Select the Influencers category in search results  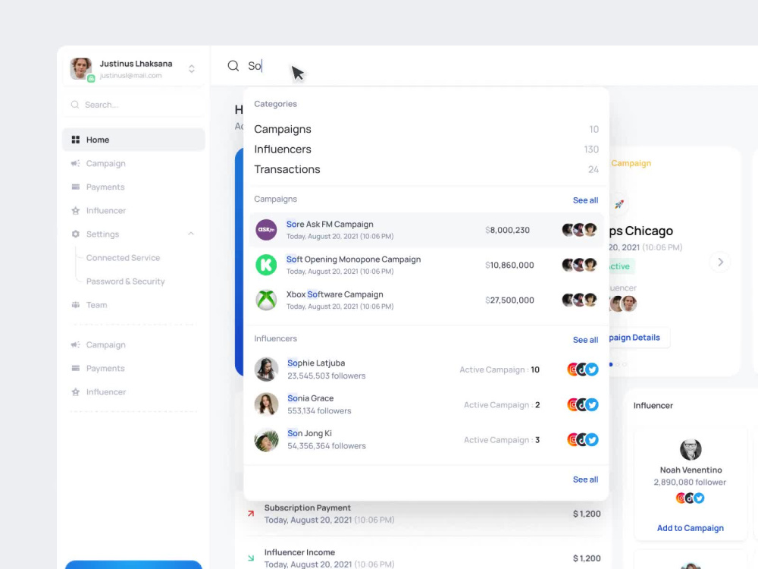[283, 149]
